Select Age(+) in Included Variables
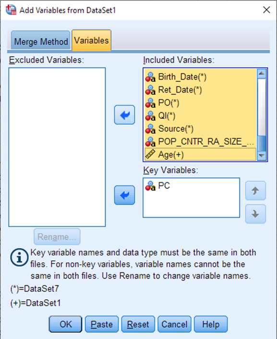277x339 pixels. (200, 154)
